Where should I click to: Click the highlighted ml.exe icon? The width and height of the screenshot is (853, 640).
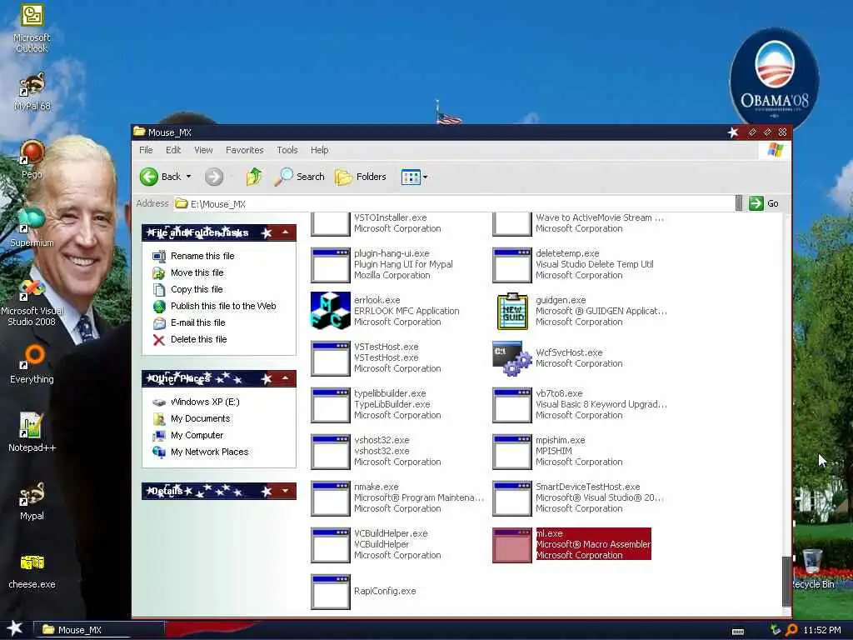pos(512,545)
